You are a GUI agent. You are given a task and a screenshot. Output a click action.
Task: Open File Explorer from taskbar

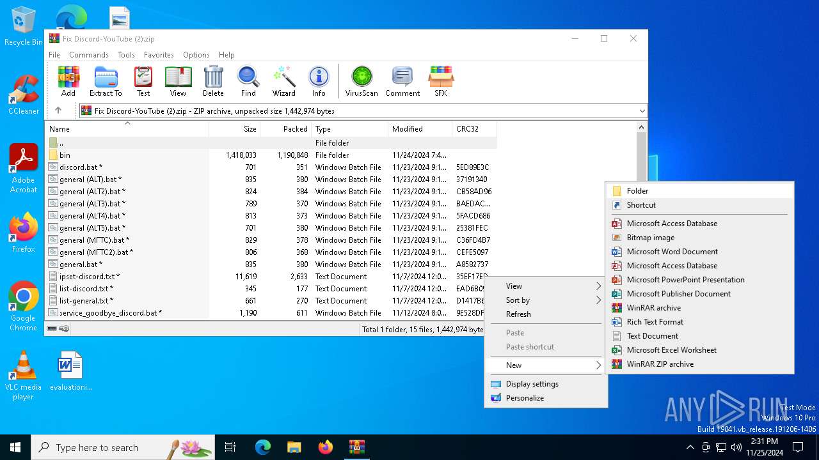pos(294,447)
